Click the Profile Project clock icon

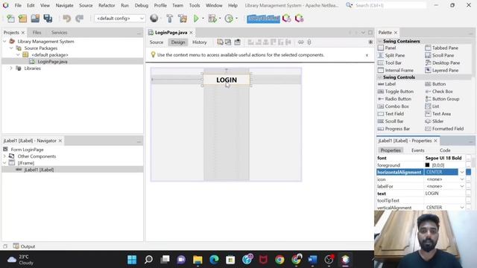(229, 19)
